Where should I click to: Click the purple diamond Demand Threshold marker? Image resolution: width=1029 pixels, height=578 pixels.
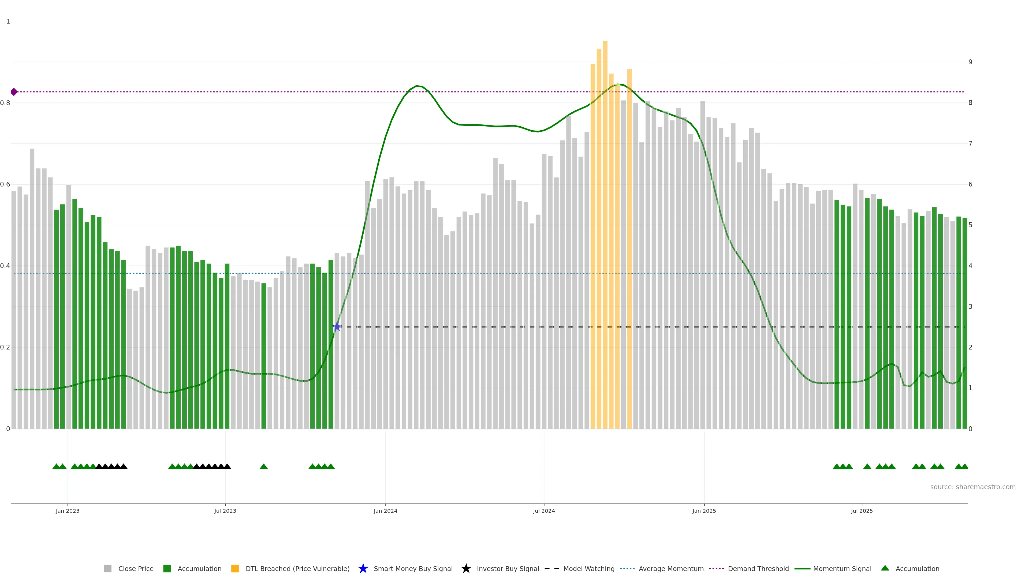coord(14,92)
